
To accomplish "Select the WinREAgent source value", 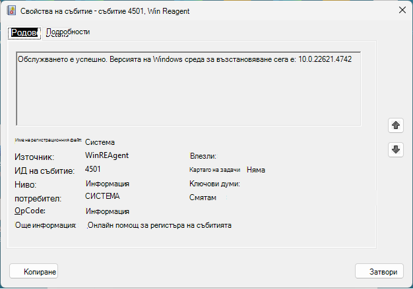I will [107, 155].
